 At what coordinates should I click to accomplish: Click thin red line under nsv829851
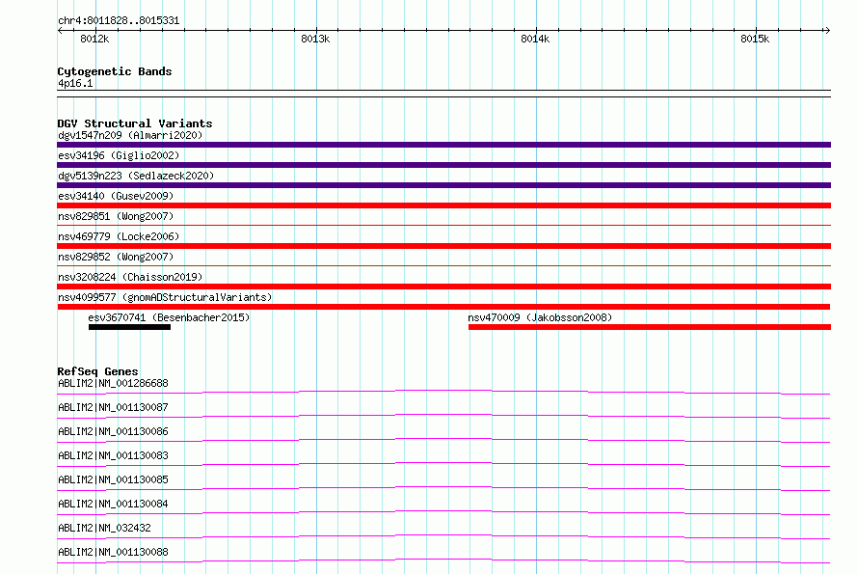pyautogui.click(x=443, y=225)
